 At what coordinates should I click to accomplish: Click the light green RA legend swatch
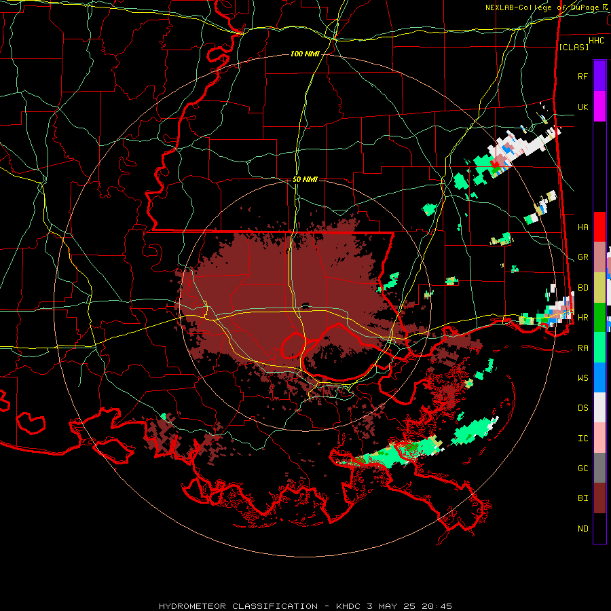click(599, 348)
